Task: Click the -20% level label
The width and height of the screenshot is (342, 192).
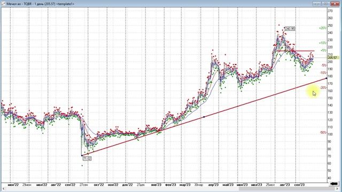Action: (323, 87)
